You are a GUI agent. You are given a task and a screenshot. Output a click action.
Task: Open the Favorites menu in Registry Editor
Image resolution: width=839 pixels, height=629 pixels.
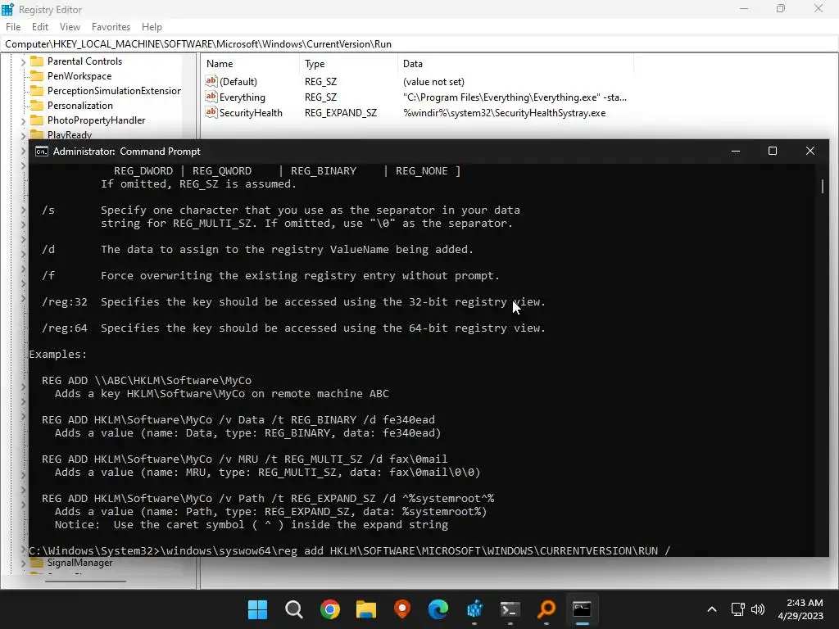(111, 27)
